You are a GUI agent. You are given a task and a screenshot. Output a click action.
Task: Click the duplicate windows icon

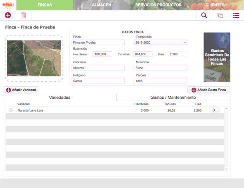(x=220, y=15)
